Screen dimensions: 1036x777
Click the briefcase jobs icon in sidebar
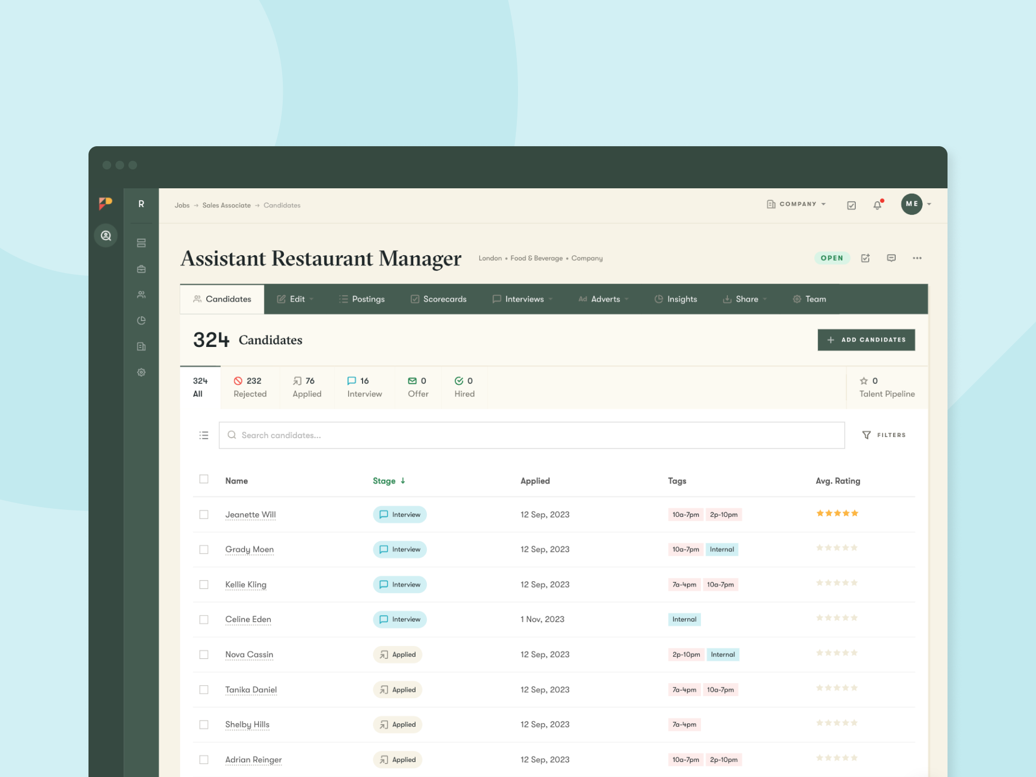(x=141, y=269)
